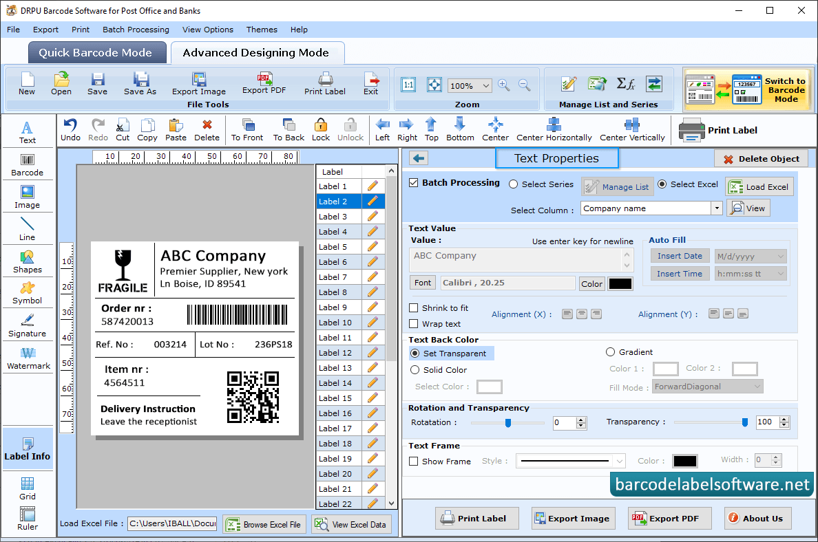Viewport: 818px width, 542px height.
Task: Decrease the Transparency value with the down arrow
Action: click(784, 425)
